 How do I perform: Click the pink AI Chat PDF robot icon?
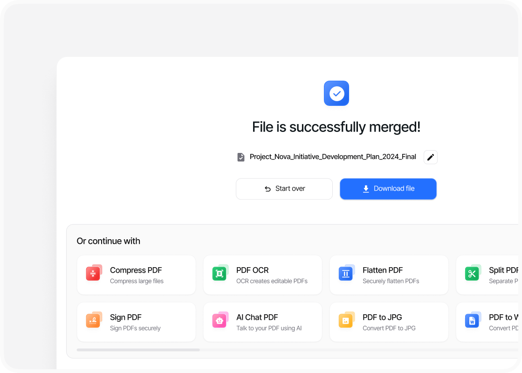[x=220, y=320]
